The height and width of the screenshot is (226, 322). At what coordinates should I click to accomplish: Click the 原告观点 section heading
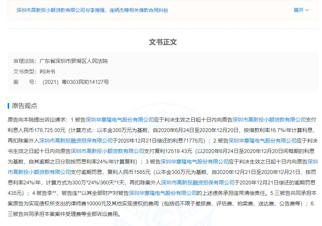(24, 106)
